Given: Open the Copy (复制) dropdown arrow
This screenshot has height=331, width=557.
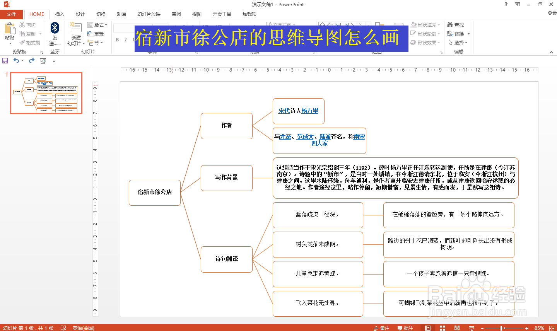Looking at the screenshot, I should tap(40, 34).
